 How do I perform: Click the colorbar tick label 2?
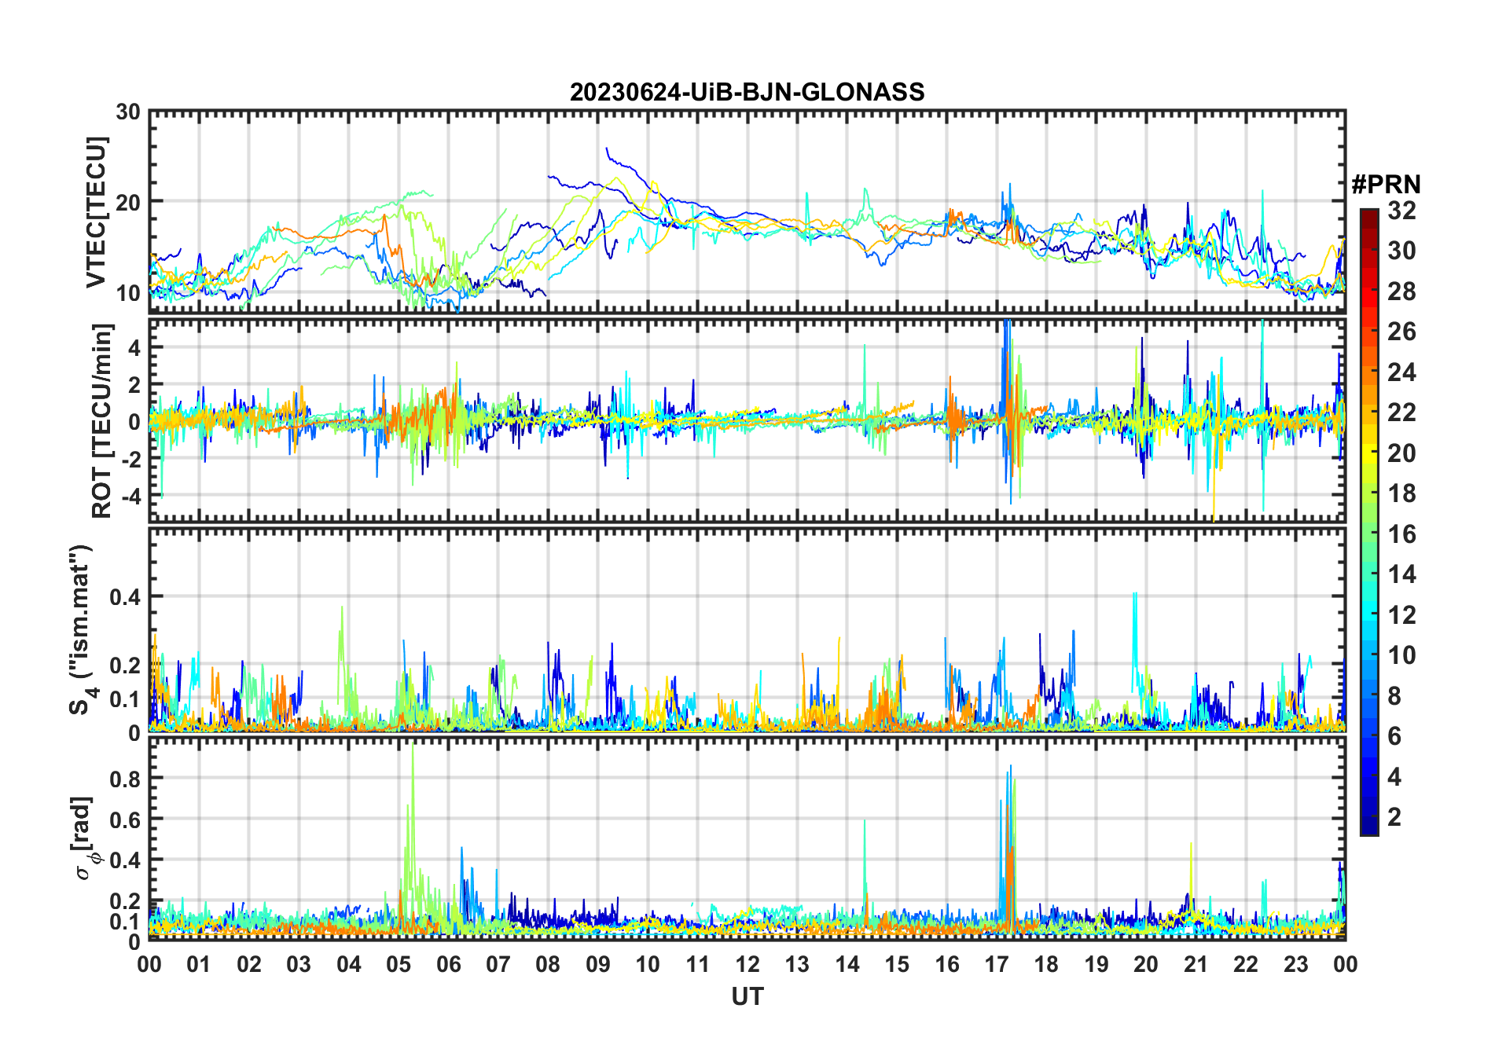click(1394, 817)
